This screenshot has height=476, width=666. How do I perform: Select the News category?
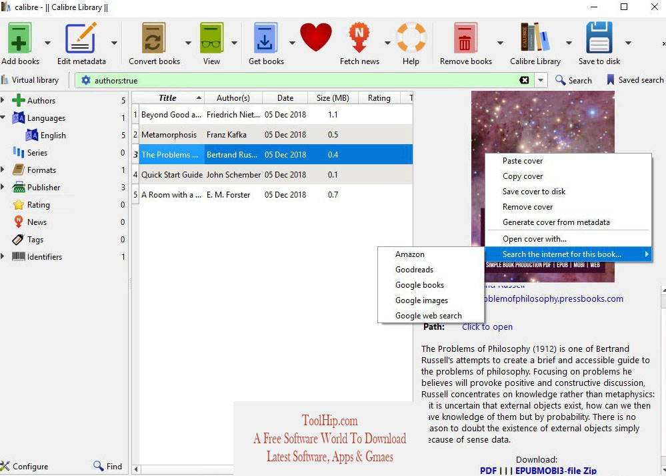37,222
